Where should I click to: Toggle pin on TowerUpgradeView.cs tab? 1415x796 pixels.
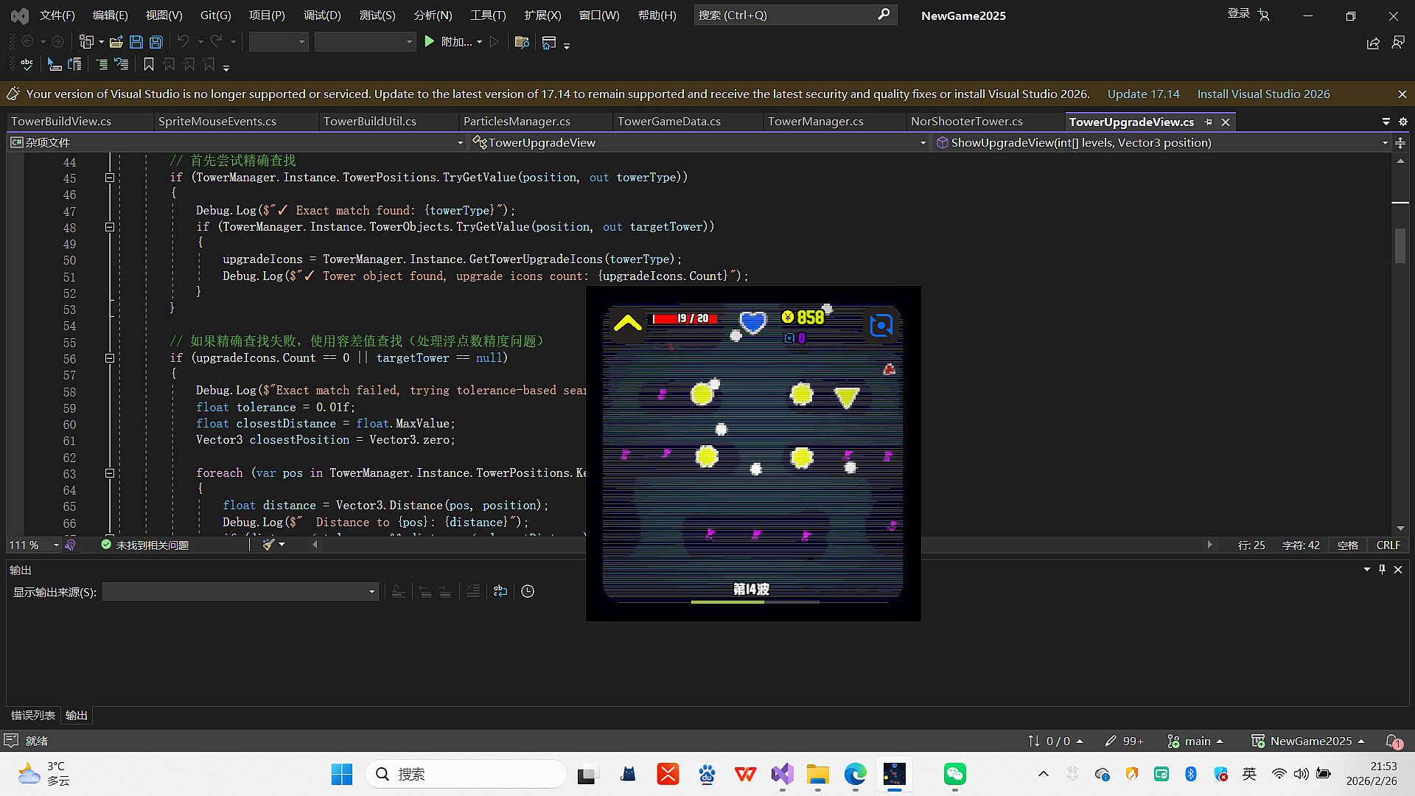point(1208,122)
